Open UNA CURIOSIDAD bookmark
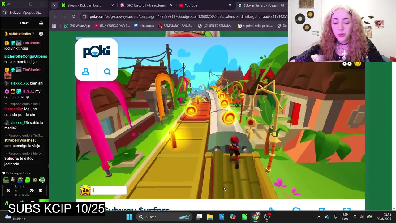The height and width of the screenshot is (223, 396). click(x=112, y=26)
